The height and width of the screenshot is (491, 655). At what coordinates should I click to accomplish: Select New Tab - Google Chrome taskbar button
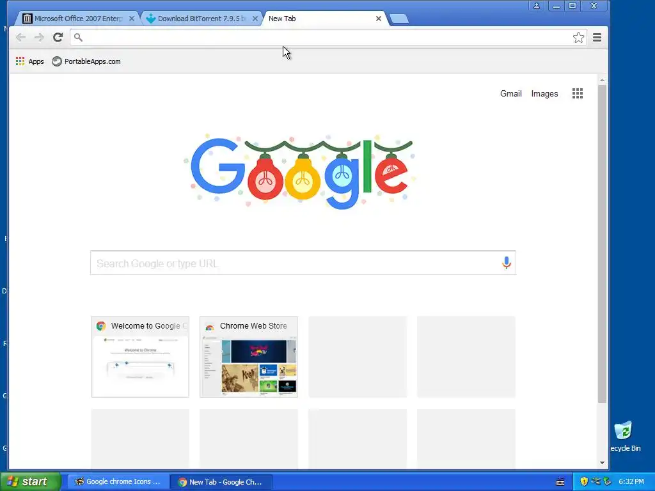221,482
